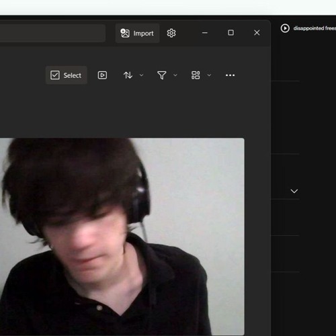Close the Photos window
This screenshot has width=336, height=336.
pyautogui.click(x=257, y=33)
